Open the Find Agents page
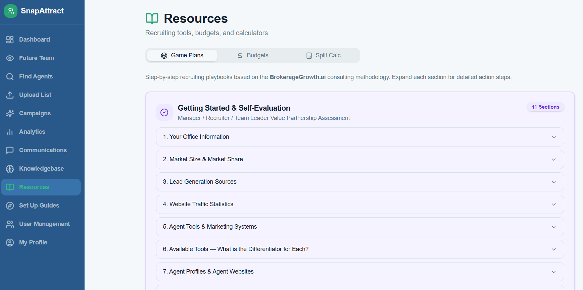Image resolution: width=583 pixels, height=290 pixels. 41,76
